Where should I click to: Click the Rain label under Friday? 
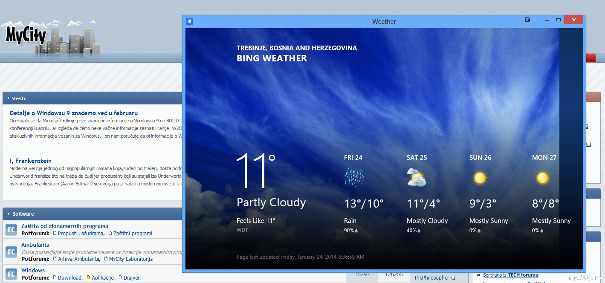click(350, 221)
